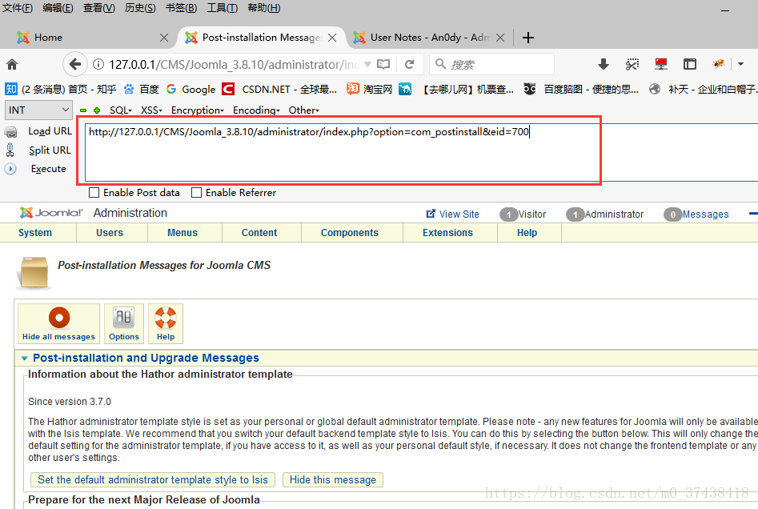Click the HackBar green plus icon
This screenshot has height=509, width=758.
(97, 110)
